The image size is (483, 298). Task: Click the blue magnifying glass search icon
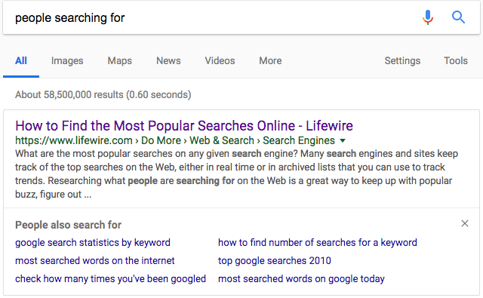[x=458, y=17]
